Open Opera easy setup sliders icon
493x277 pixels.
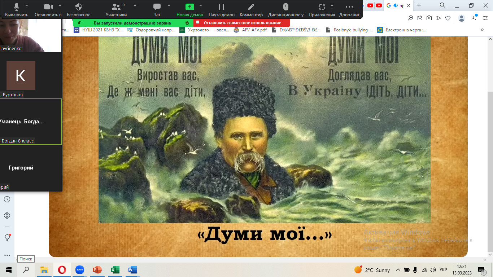pos(485,18)
